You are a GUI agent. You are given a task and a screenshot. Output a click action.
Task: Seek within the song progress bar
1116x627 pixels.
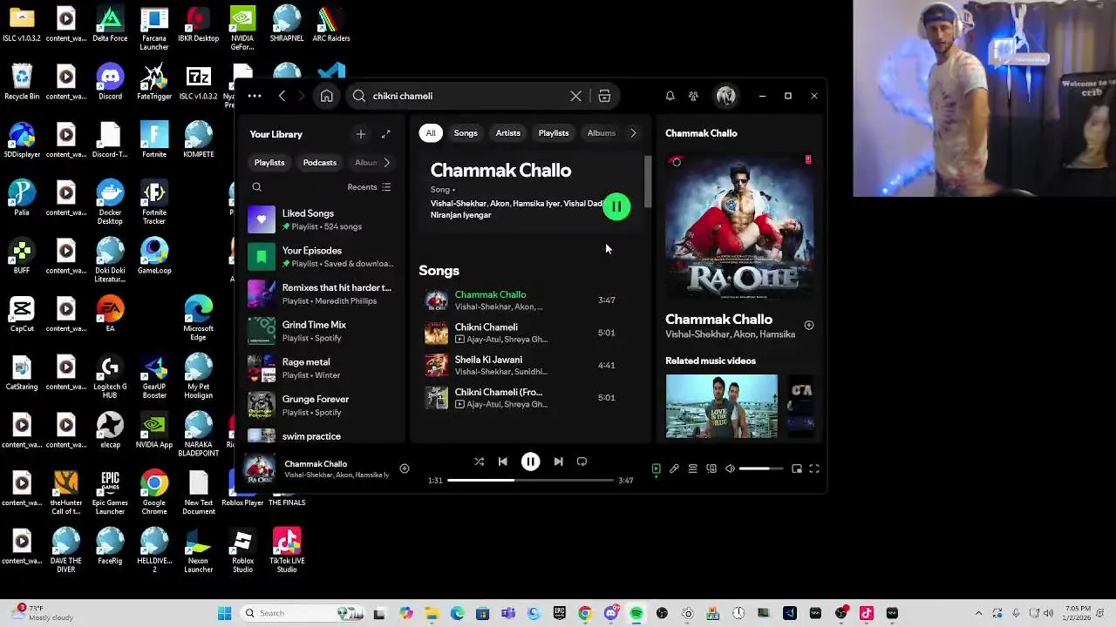point(530,480)
